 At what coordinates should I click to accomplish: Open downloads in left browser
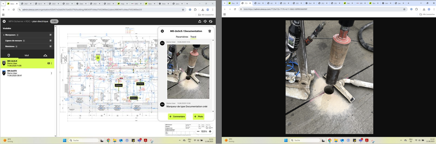tap(203, 9)
